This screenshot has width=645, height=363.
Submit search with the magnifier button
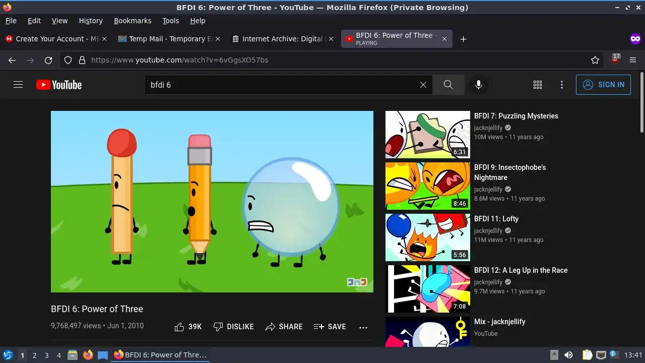click(448, 85)
